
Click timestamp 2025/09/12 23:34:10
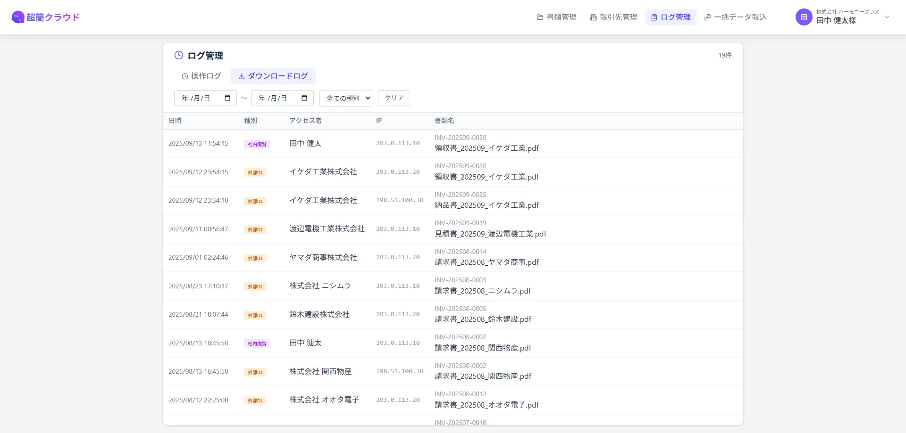(x=198, y=200)
